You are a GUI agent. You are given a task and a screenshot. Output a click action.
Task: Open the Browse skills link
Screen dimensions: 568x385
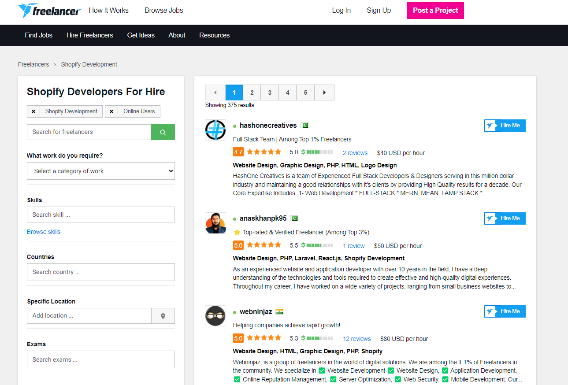point(44,232)
